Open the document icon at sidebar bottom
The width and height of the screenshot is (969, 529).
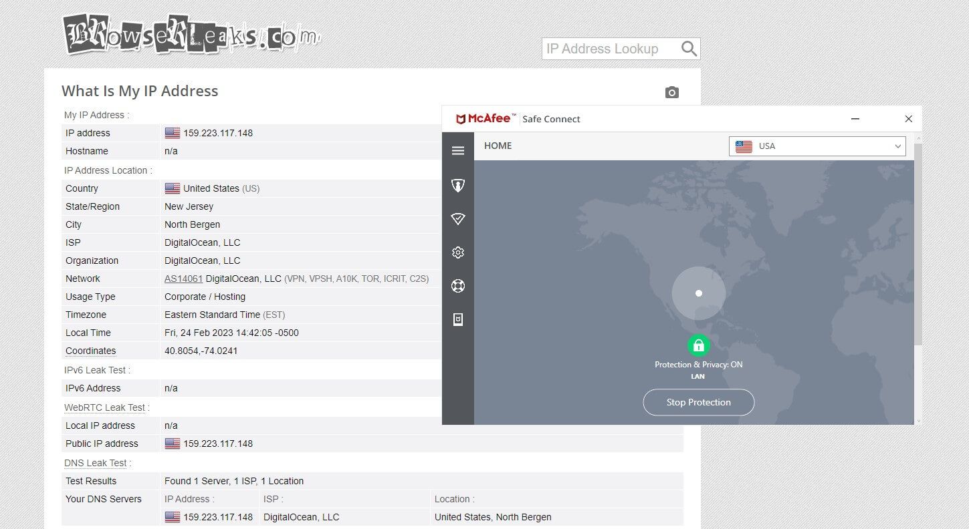tap(458, 319)
